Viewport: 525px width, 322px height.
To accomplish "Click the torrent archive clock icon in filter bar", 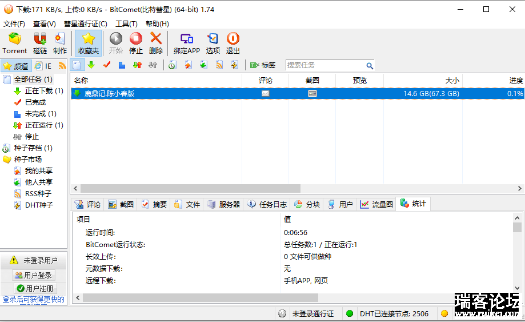I will click(173, 65).
